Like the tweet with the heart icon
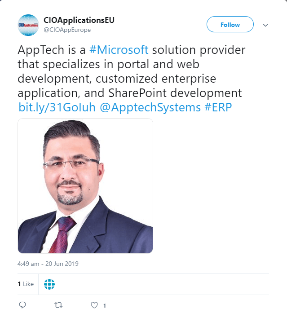Image resolution: width=287 pixels, height=322 pixels. pos(94,305)
